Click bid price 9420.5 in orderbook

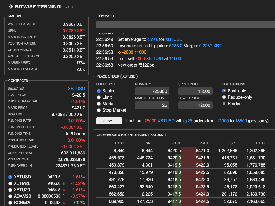[174, 151]
